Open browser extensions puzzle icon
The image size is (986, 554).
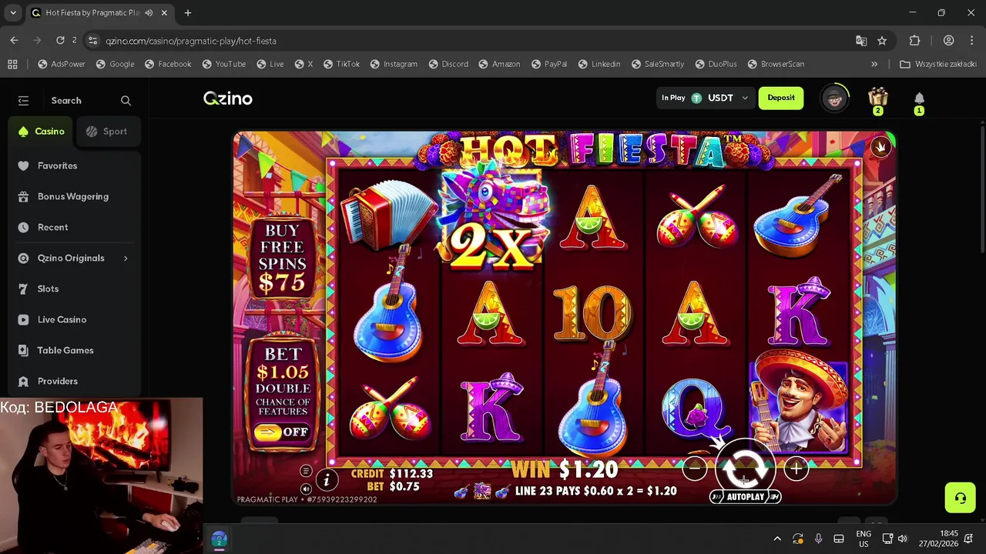(915, 41)
